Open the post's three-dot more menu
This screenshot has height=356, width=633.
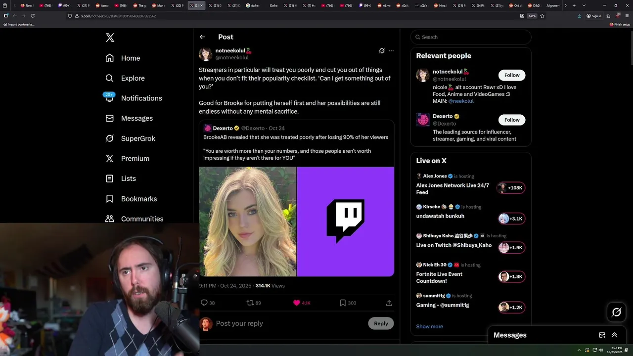391,50
